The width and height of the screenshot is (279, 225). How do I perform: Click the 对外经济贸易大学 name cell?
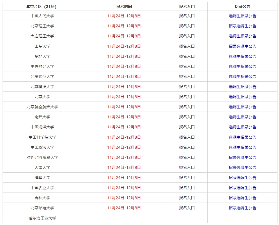[42, 157]
